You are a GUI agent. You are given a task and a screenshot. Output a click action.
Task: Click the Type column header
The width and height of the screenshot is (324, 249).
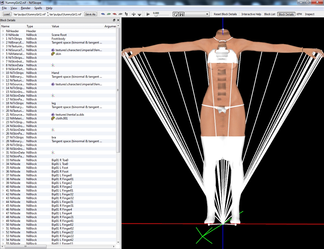coord(38,26)
